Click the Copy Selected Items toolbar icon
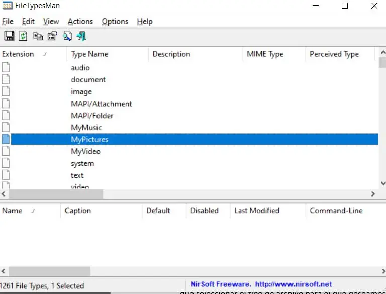This screenshot has width=386, height=294. [x=38, y=36]
